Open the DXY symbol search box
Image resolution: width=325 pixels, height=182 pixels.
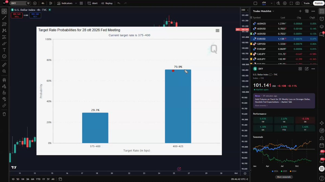pyautogui.click(x=21, y=3)
